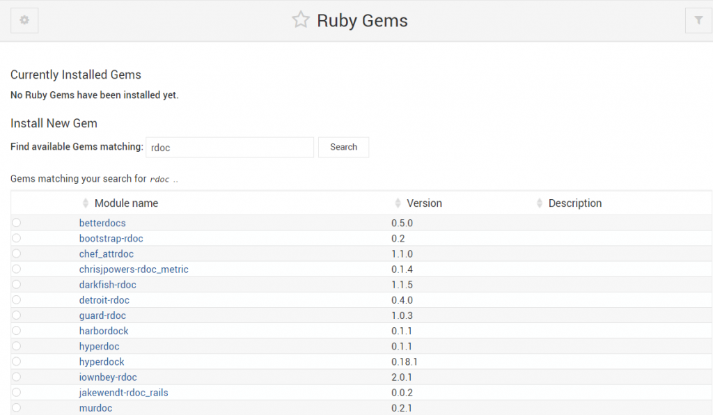
Task: Click the sort arrows on Version column
Action: (x=396, y=203)
